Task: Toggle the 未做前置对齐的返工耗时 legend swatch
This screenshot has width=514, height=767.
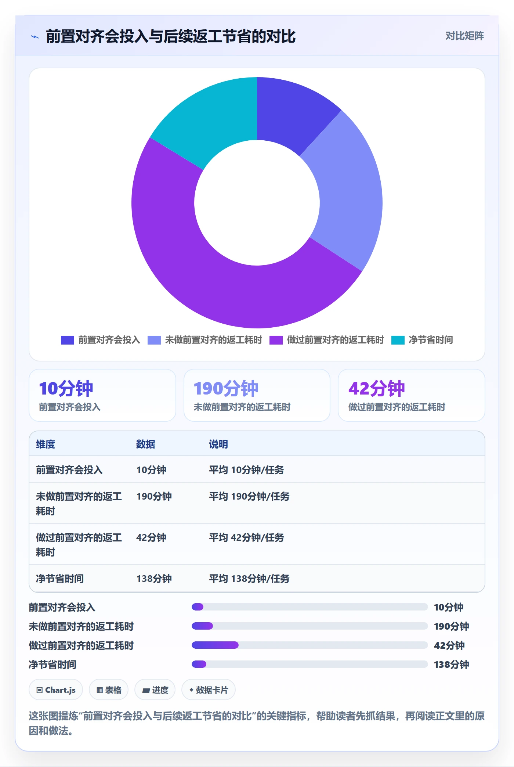Action: pyautogui.click(x=154, y=340)
